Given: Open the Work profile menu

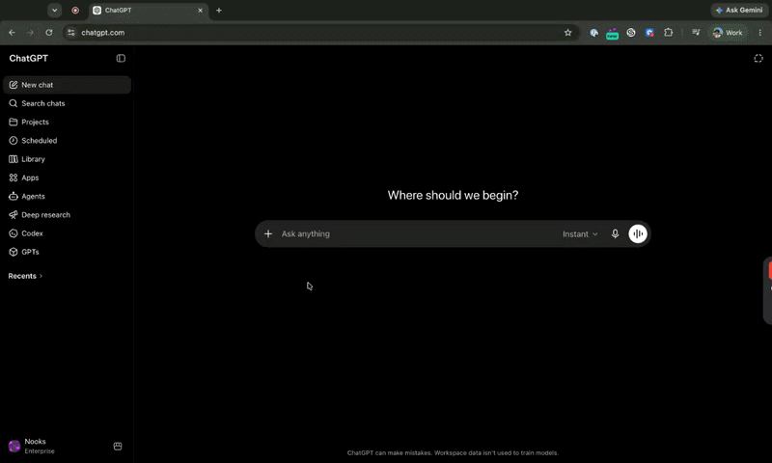Looking at the screenshot, I should [x=728, y=33].
